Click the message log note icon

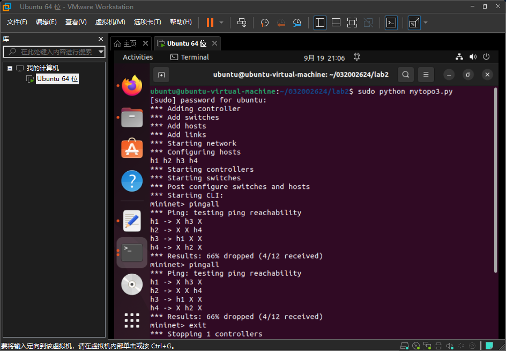(489, 346)
